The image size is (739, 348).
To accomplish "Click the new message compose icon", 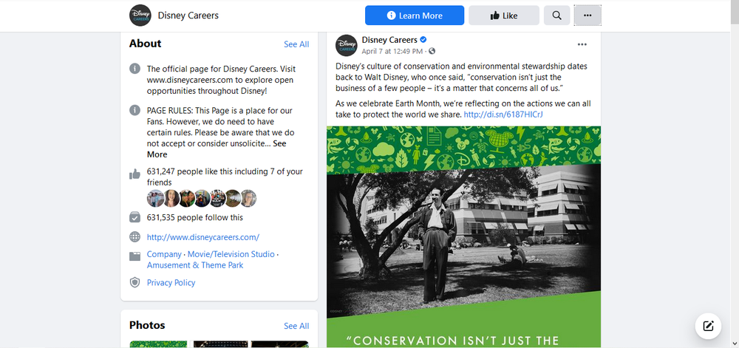I will click(x=708, y=326).
